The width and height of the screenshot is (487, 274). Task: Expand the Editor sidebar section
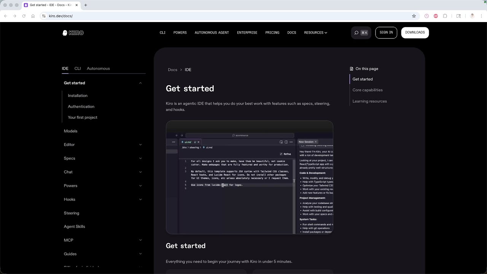click(140, 145)
